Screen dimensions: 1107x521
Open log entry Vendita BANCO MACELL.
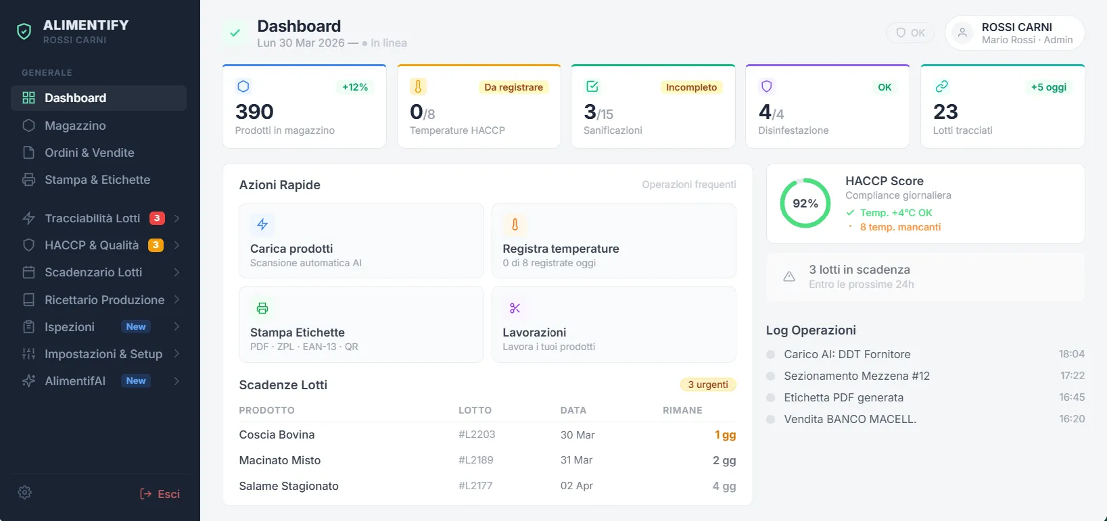926,419
